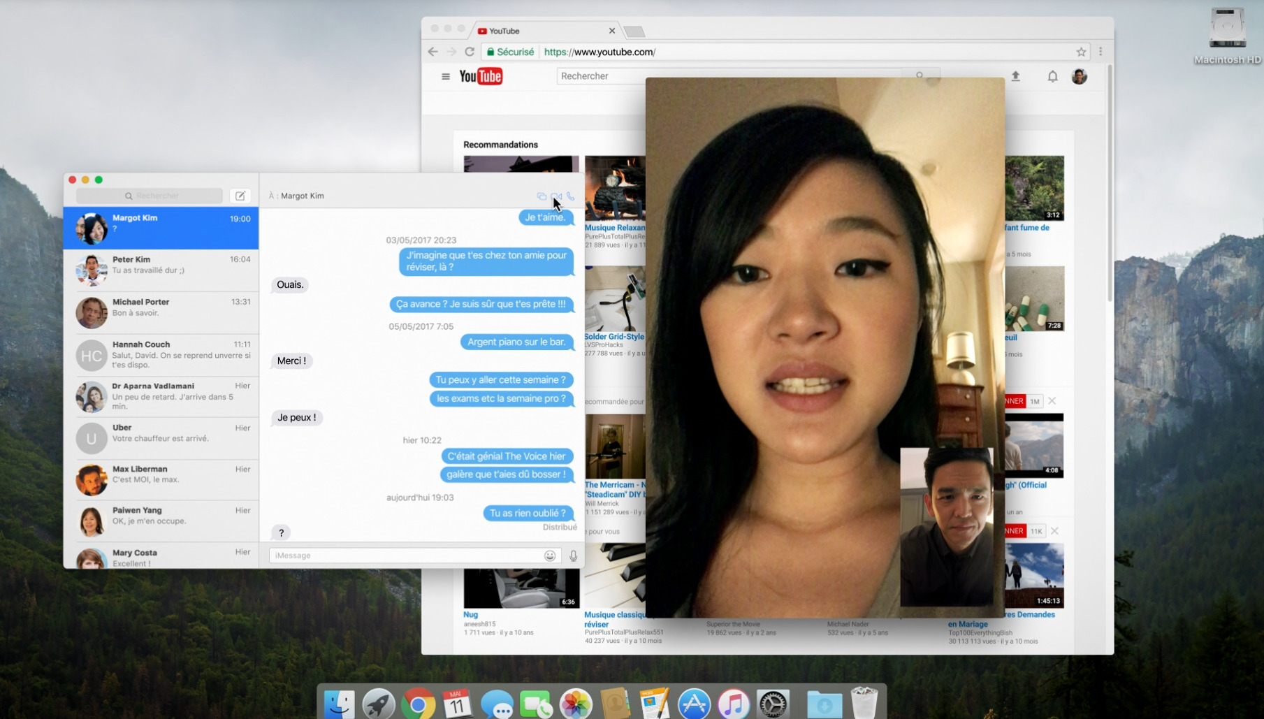
Task: Click the 'Je t'aime.' message bubble
Action: click(x=546, y=217)
